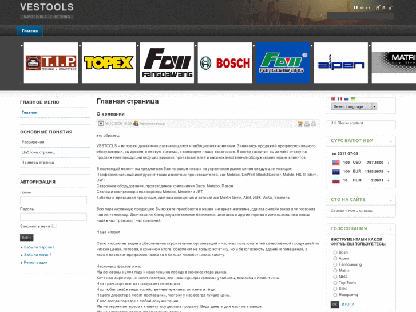Click the USD flag icon in currency rates
Image resolution: width=416 pixels, height=312 pixels.
pos(336,163)
